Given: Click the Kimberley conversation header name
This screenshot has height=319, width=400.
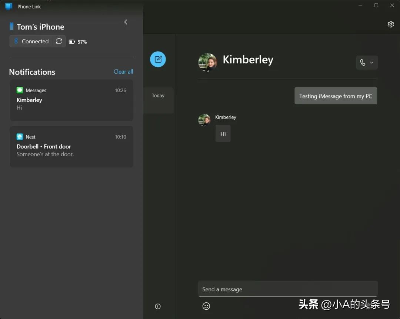Looking at the screenshot, I should pyautogui.click(x=248, y=60).
